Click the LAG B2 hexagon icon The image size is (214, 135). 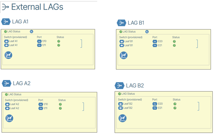tap(120, 86)
